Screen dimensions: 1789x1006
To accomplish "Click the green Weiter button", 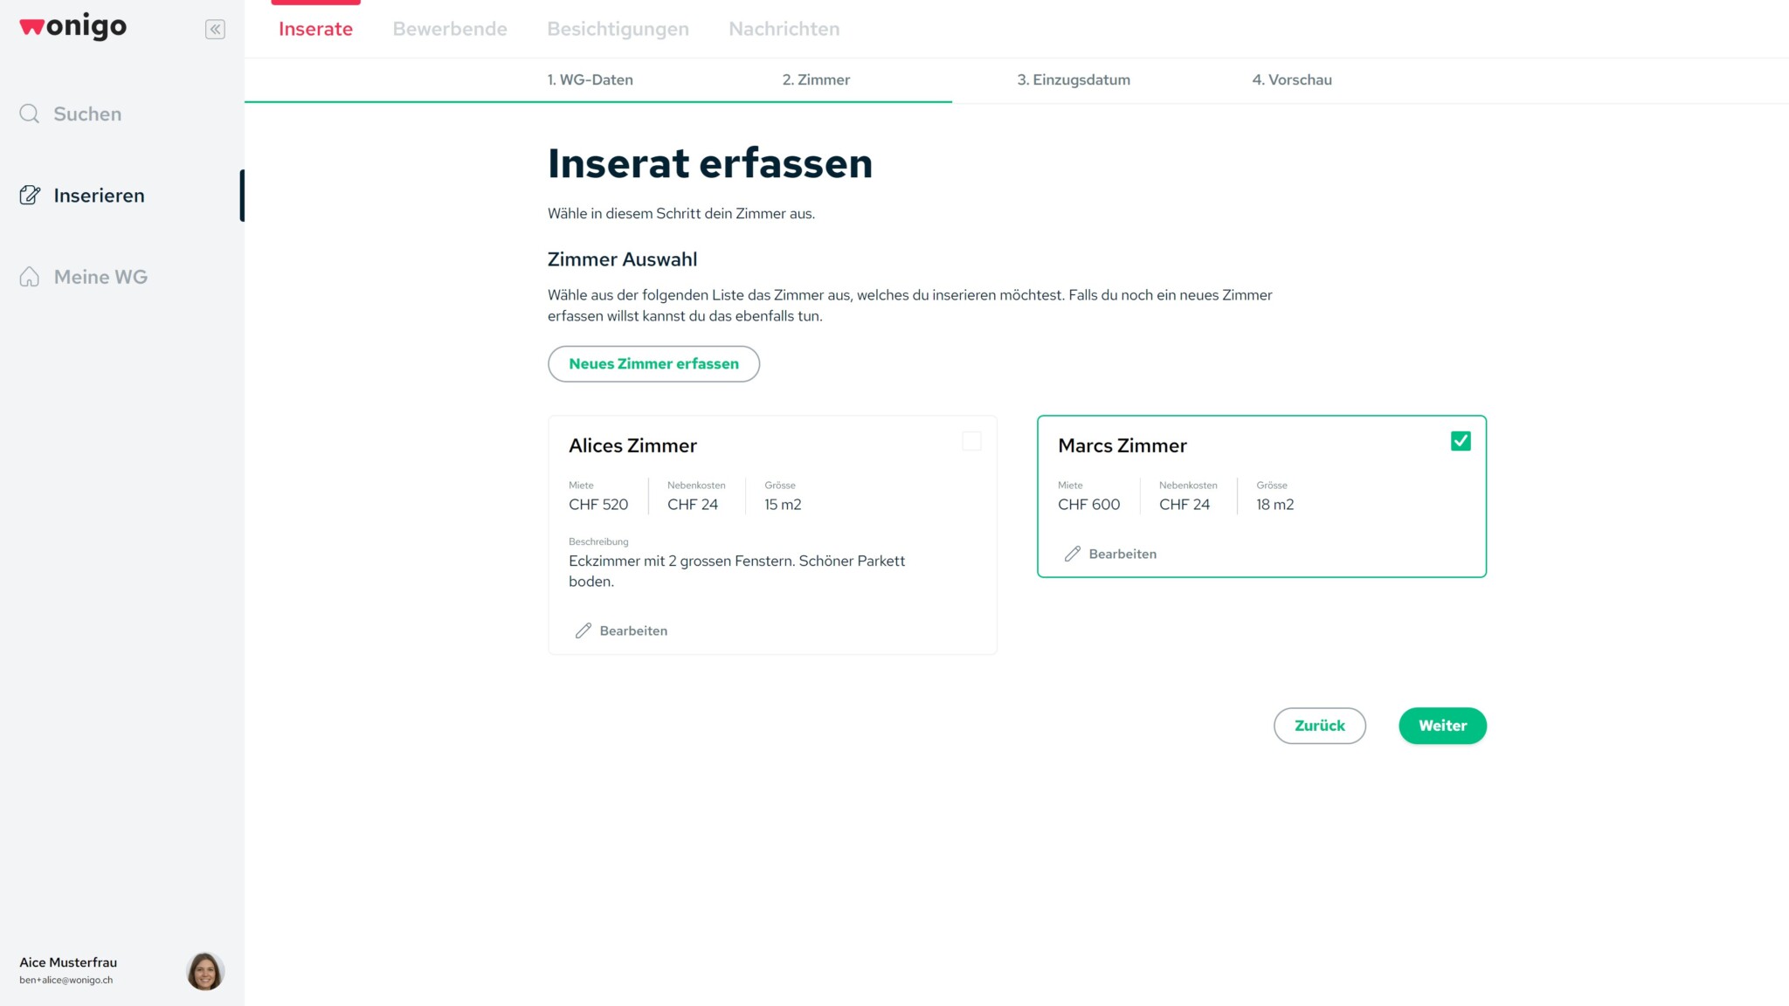I will 1442,726.
